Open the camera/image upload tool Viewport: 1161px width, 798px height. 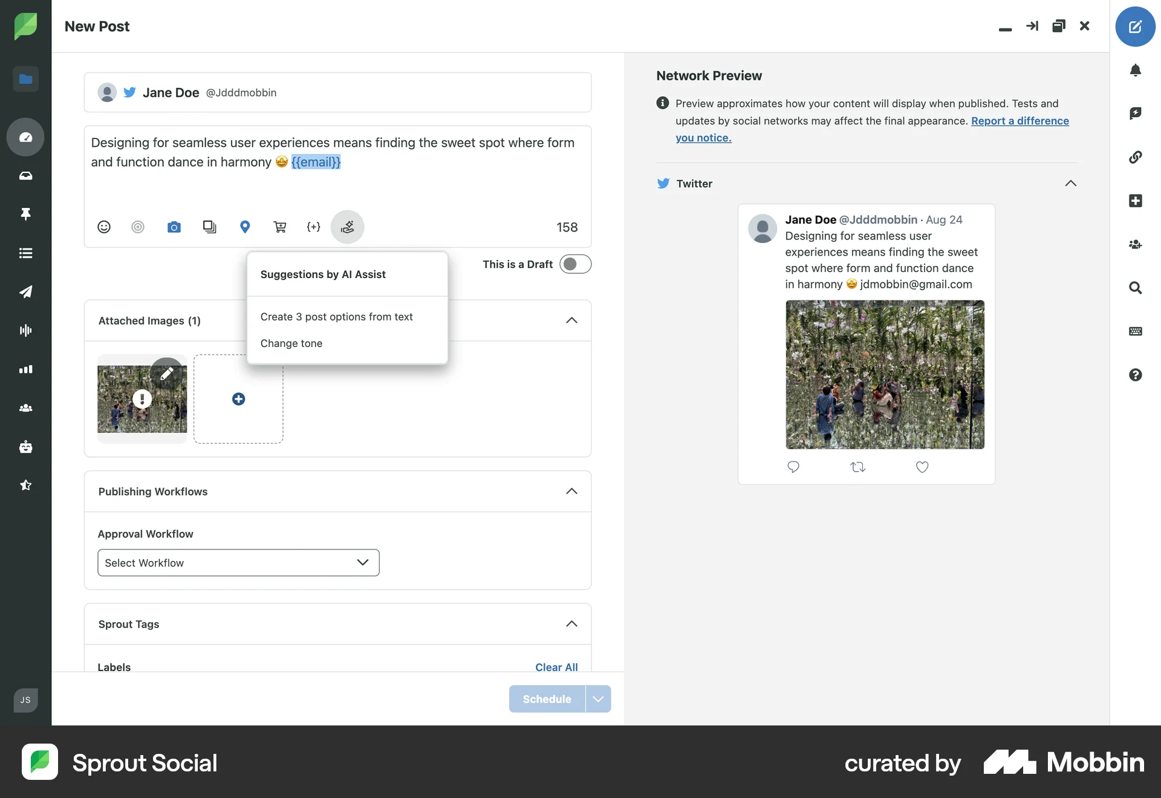[x=174, y=227]
